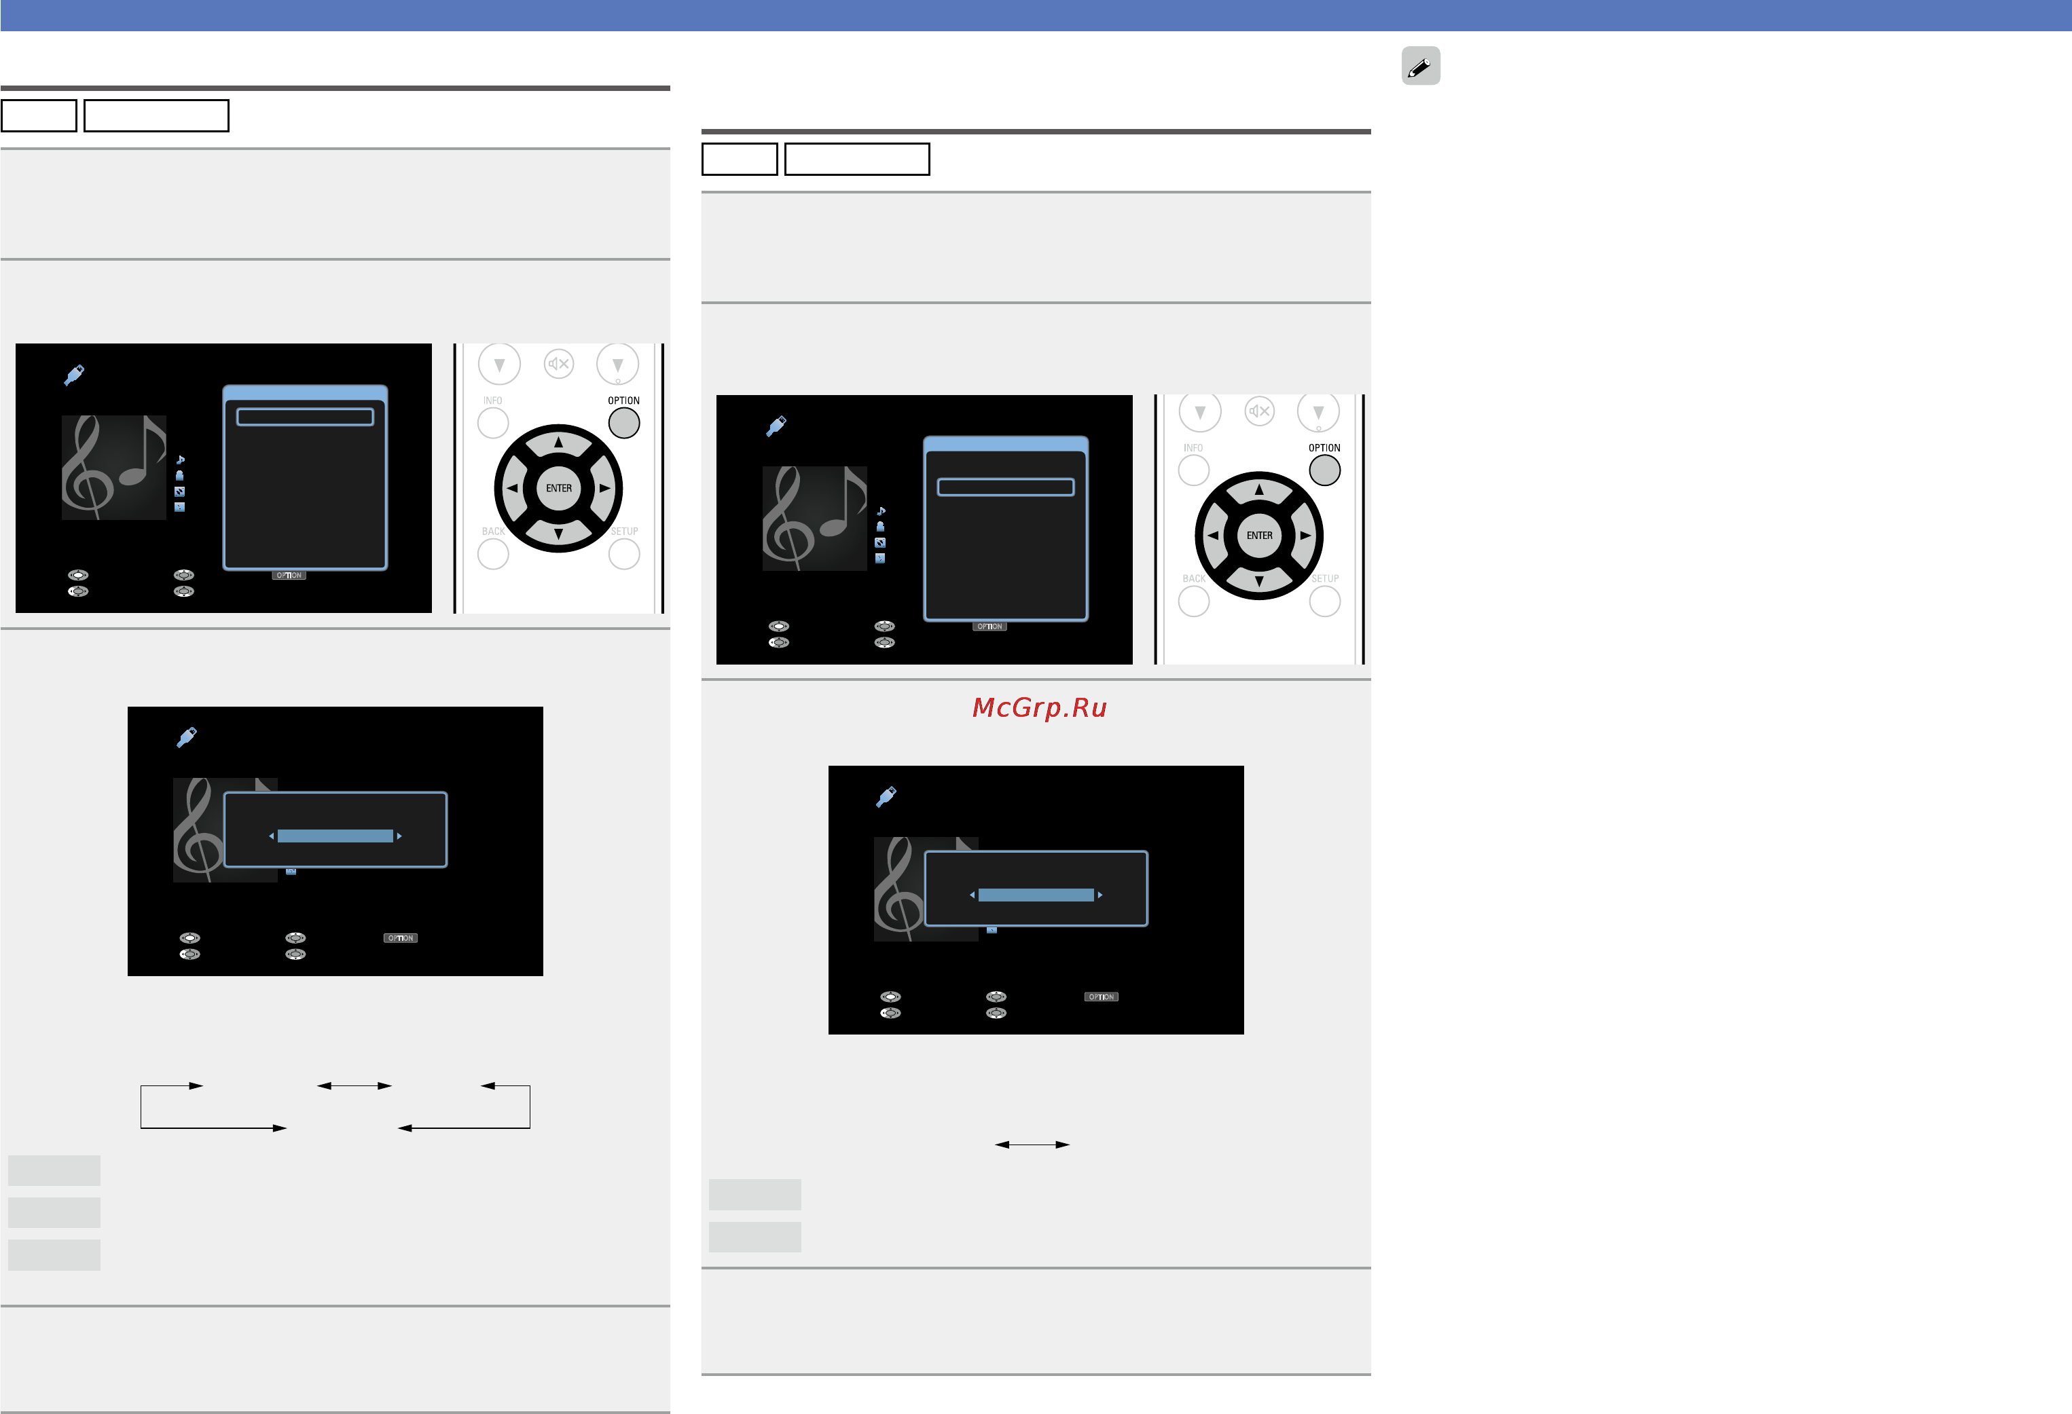
Task: Click music artwork in left page's top screen
Action: (x=114, y=467)
